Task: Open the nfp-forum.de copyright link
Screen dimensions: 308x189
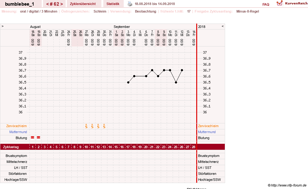Action: [287, 185]
